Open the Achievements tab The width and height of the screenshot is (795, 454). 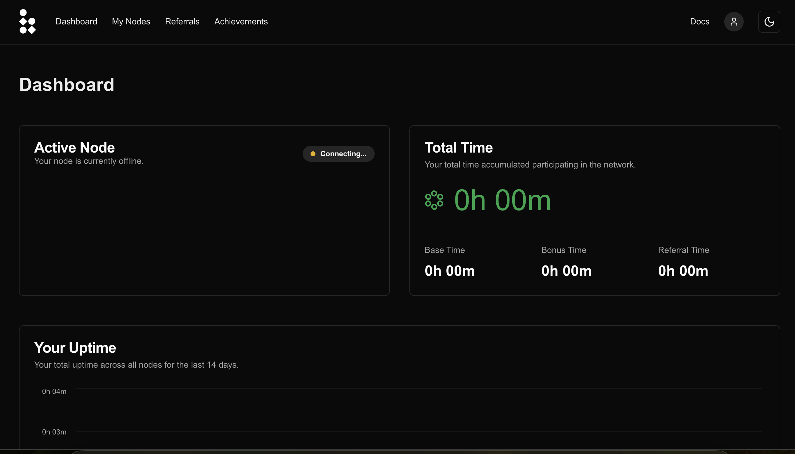[241, 22]
